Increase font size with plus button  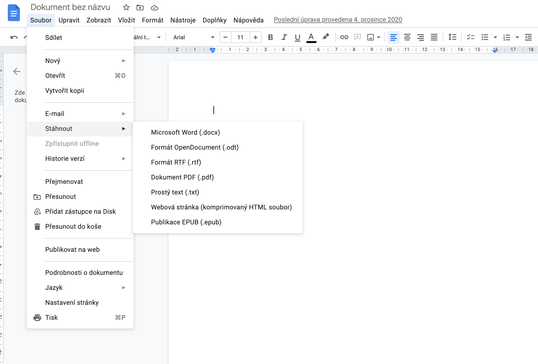click(255, 37)
